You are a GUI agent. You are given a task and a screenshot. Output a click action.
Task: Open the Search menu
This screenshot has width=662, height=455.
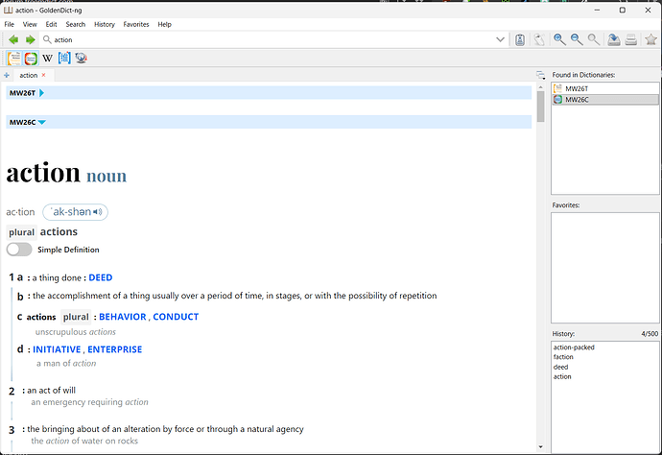[x=76, y=25]
